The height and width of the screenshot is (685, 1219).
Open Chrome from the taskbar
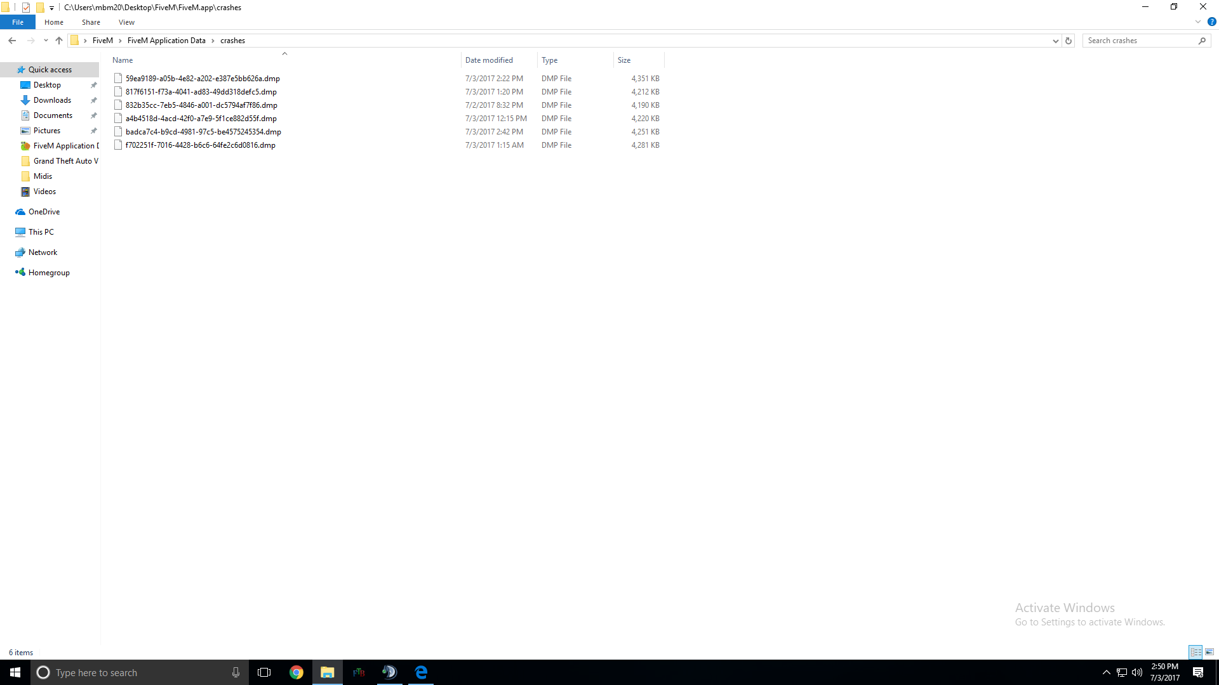296,672
